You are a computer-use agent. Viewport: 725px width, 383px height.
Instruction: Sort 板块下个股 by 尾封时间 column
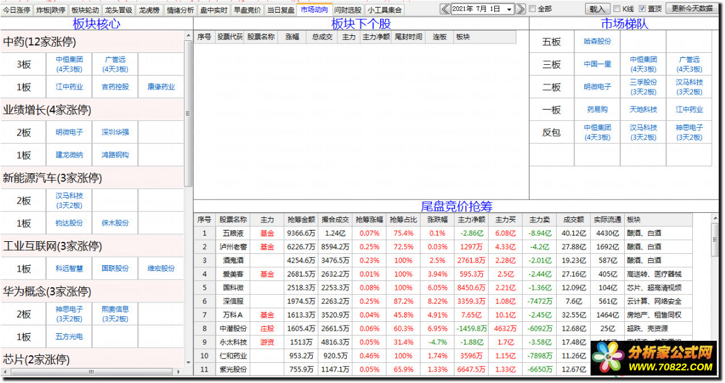coord(408,37)
